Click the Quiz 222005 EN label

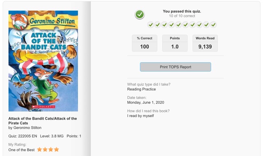23,136
